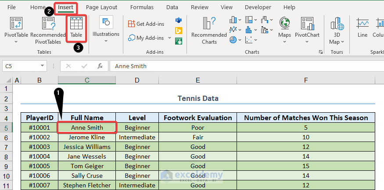
Task: Select the Poor footwork evaluation cell
Action: (197, 128)
